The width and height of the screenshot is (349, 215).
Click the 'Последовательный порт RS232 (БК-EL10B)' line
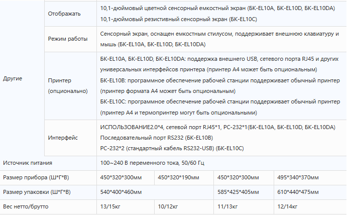tap(157, 138)
